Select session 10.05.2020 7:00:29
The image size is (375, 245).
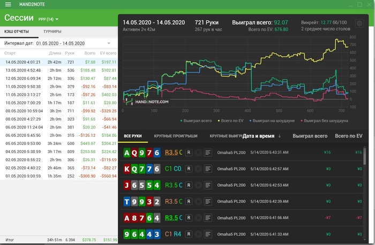click(58, 103)
